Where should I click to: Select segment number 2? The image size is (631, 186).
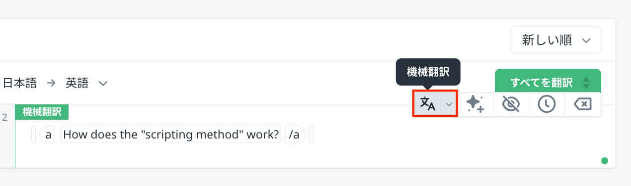[x=5, y=117]
